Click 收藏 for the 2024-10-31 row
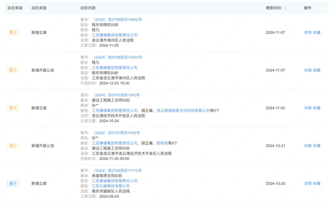Viewport: 331px width, 205px height. (317, 145)
